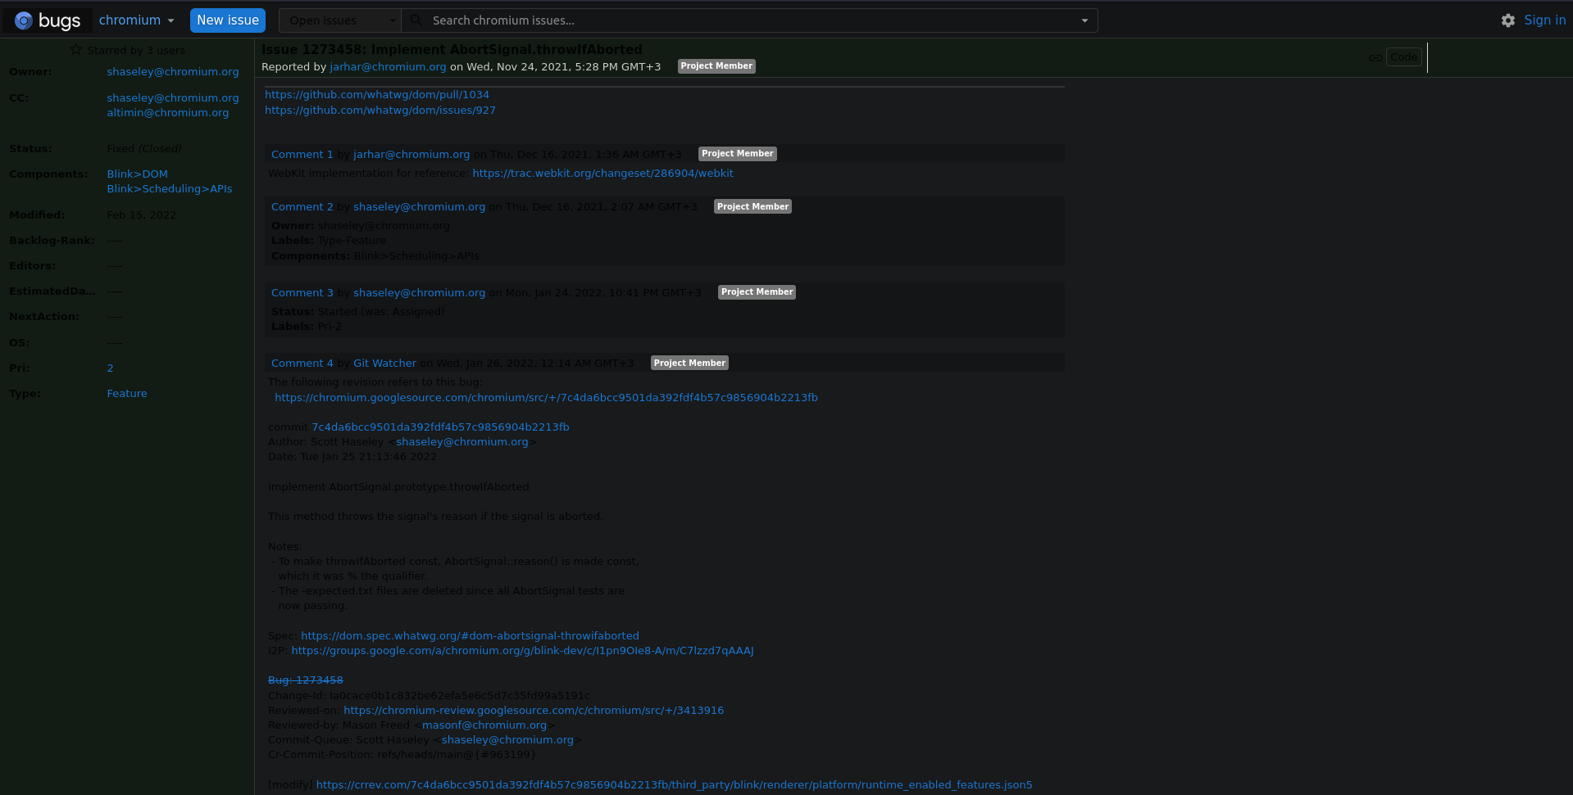Open the Feature type link
The height and width of the screenshot is (795, 1573).
point(126,393)
